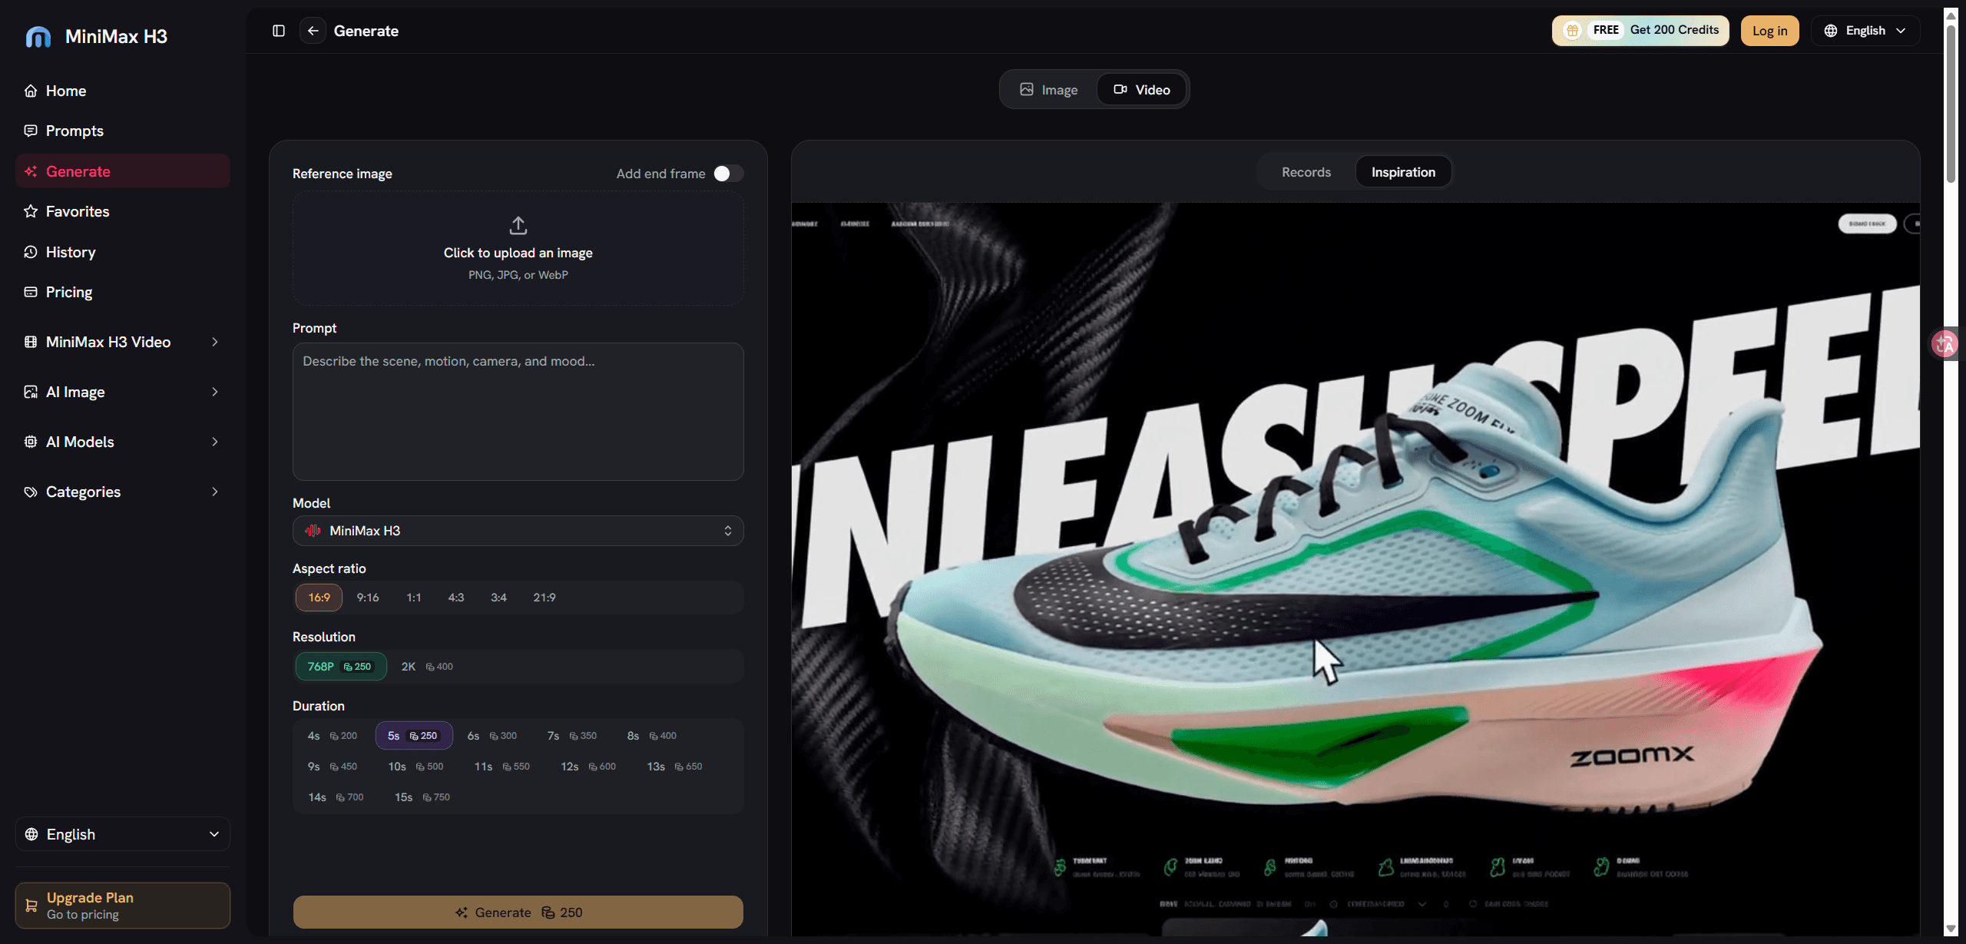Expand the AI Models submenu
This screenshot has height=944, width=1966.
pos(215,442)
